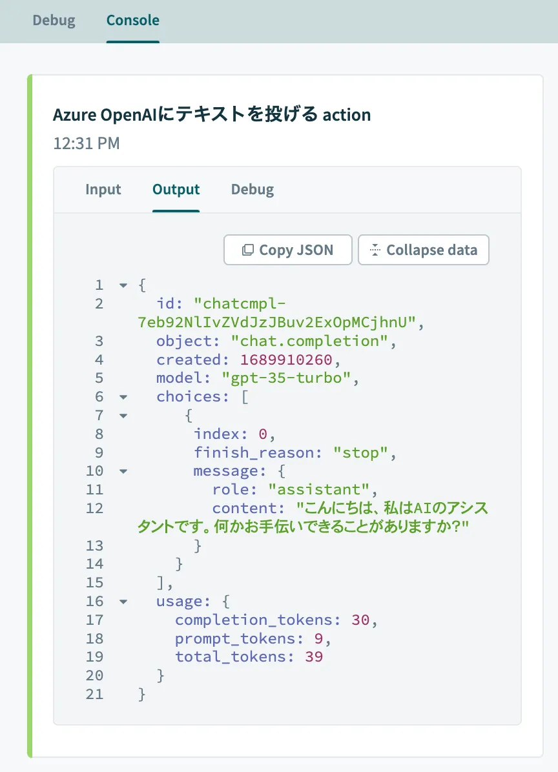The height and width of the screenshot is (772, 558).
Task: Select the top Console tab
Action: (133, 20)
